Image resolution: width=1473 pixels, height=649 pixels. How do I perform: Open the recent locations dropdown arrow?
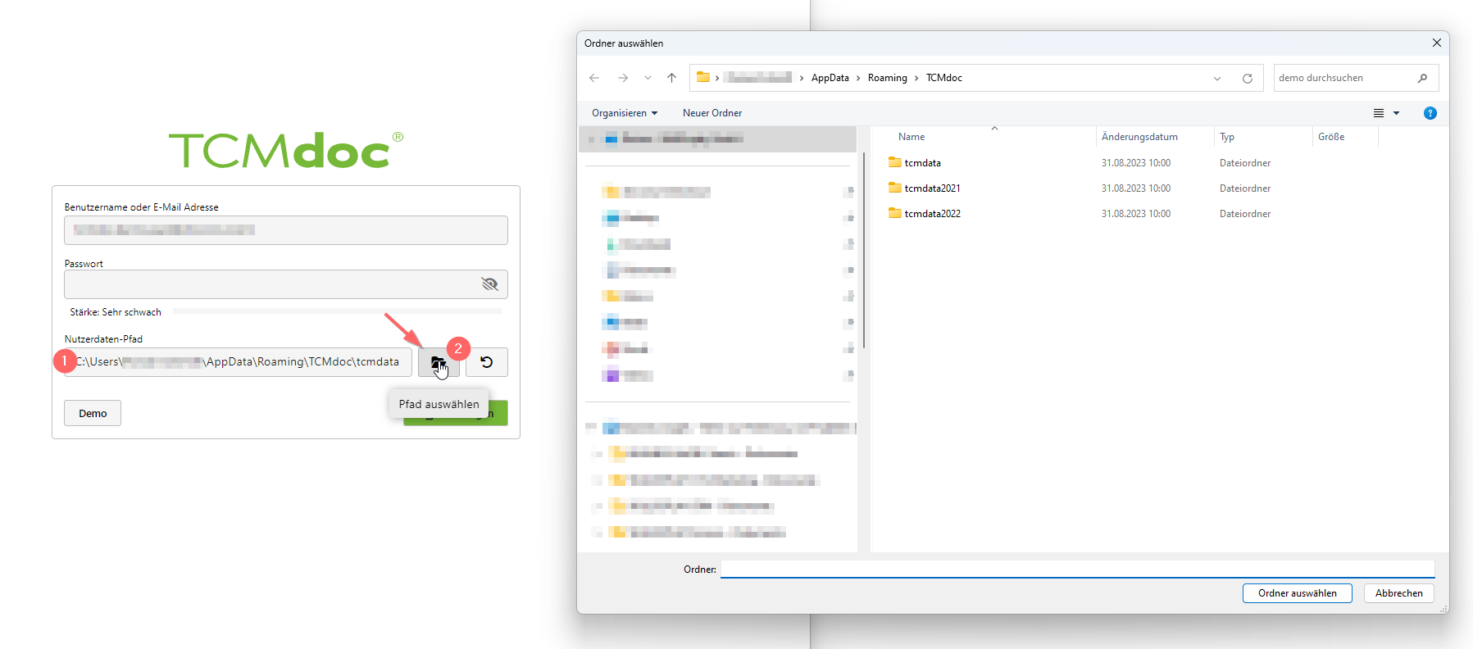pyautogui.click(x=648, y=78)
